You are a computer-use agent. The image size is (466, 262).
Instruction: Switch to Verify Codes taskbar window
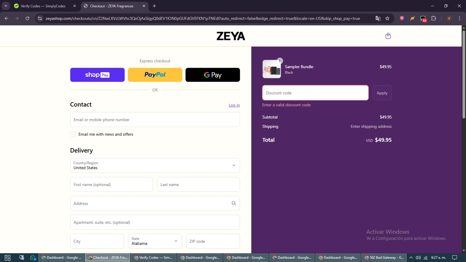click(x=153, y=258)
